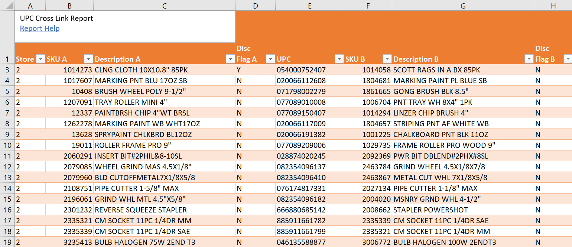
Task: Click the UPC Cross Link Report title
Action: [x=56, y=18]
